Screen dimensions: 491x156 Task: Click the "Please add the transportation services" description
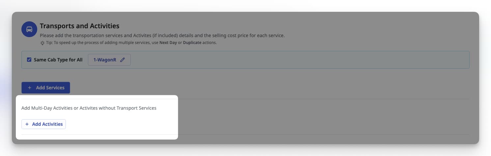[162, 35]
